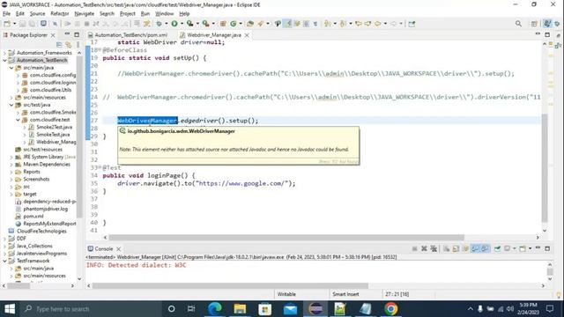Click the Console Terminate stop icon
The height and width of the screenshot is (317, 564).
click(414, 248)
